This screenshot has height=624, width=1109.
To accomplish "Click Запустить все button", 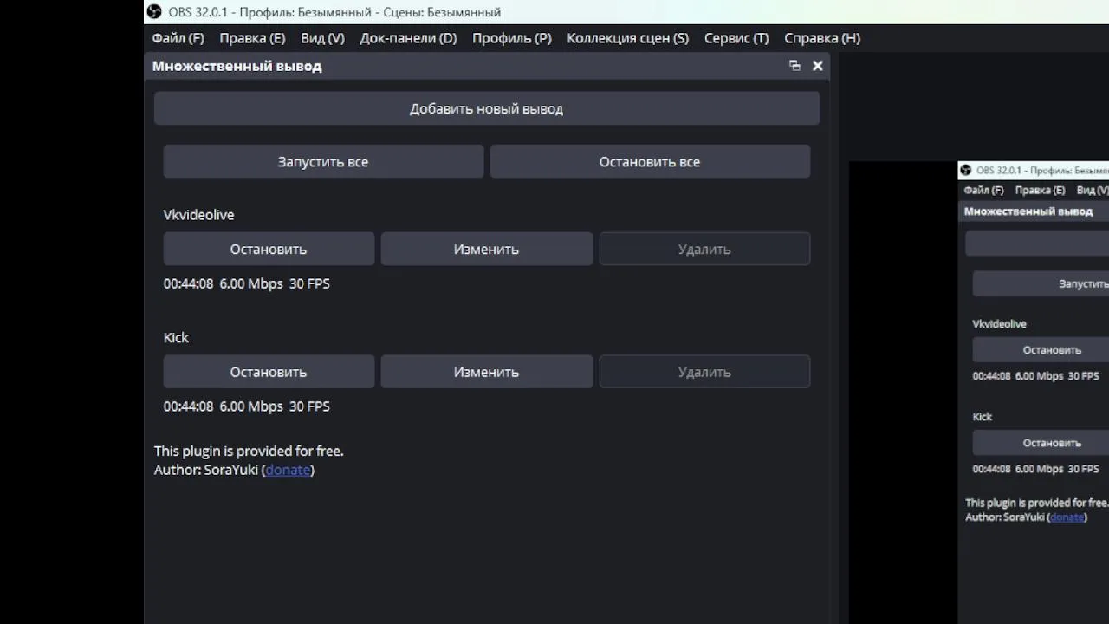I will (x=323, y=162).
